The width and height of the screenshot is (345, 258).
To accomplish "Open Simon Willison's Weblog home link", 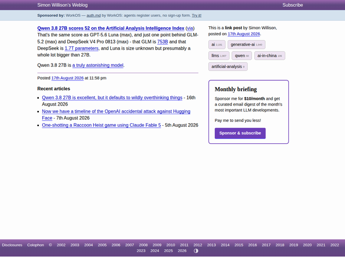I will pyautogui.click(x=62, y=5).
